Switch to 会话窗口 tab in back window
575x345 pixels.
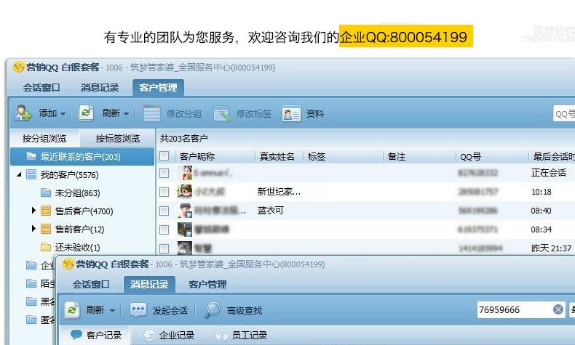click(41, 88)
